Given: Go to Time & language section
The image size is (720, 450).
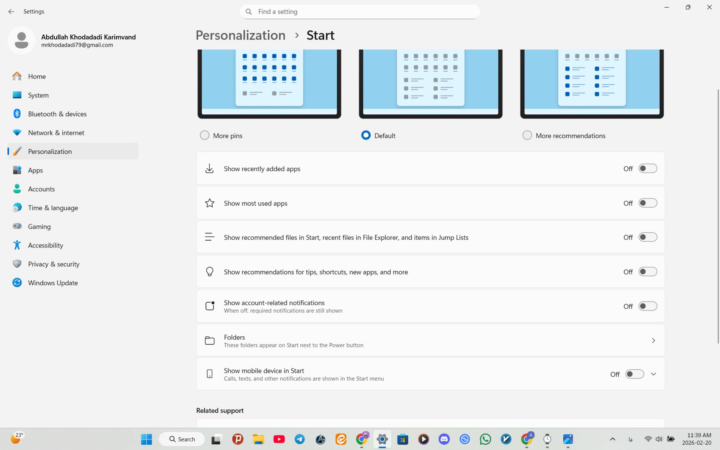Looking at the screenshot, I should point(53,208).
